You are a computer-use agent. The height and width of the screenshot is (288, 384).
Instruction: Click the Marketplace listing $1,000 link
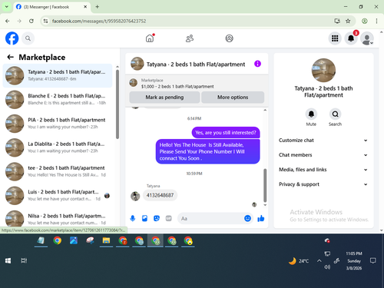pyautogui.click(x=177, y=87)
